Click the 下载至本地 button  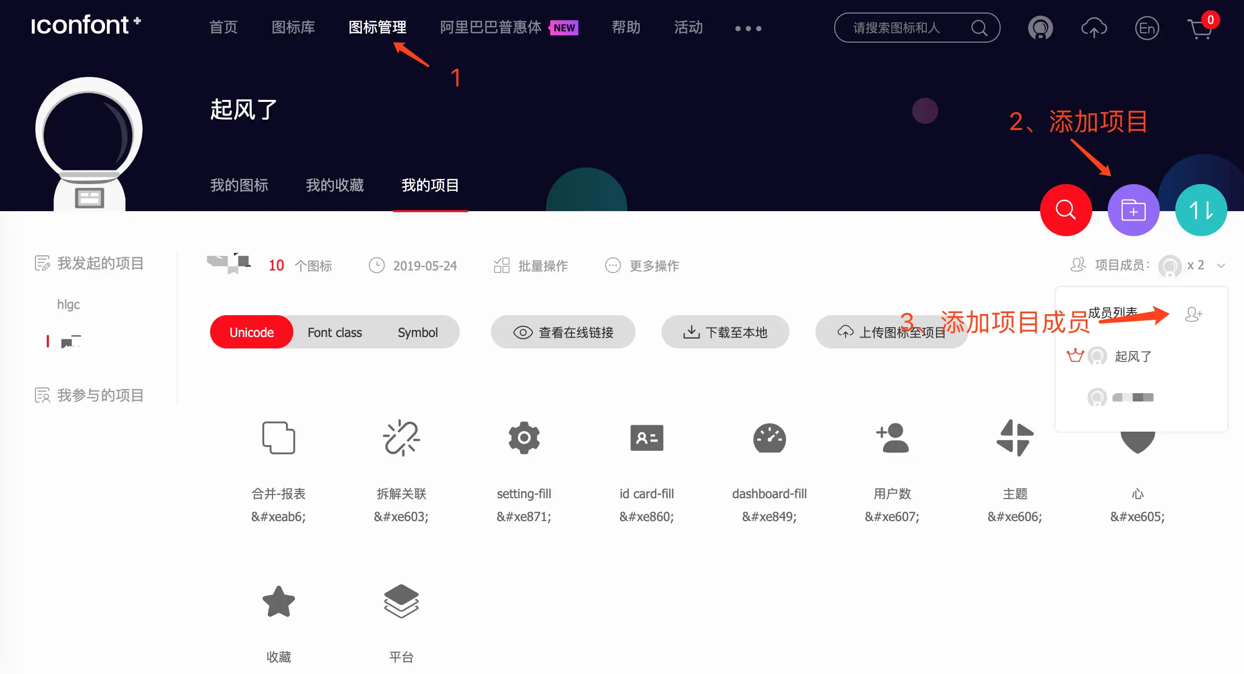click(725, 332)
